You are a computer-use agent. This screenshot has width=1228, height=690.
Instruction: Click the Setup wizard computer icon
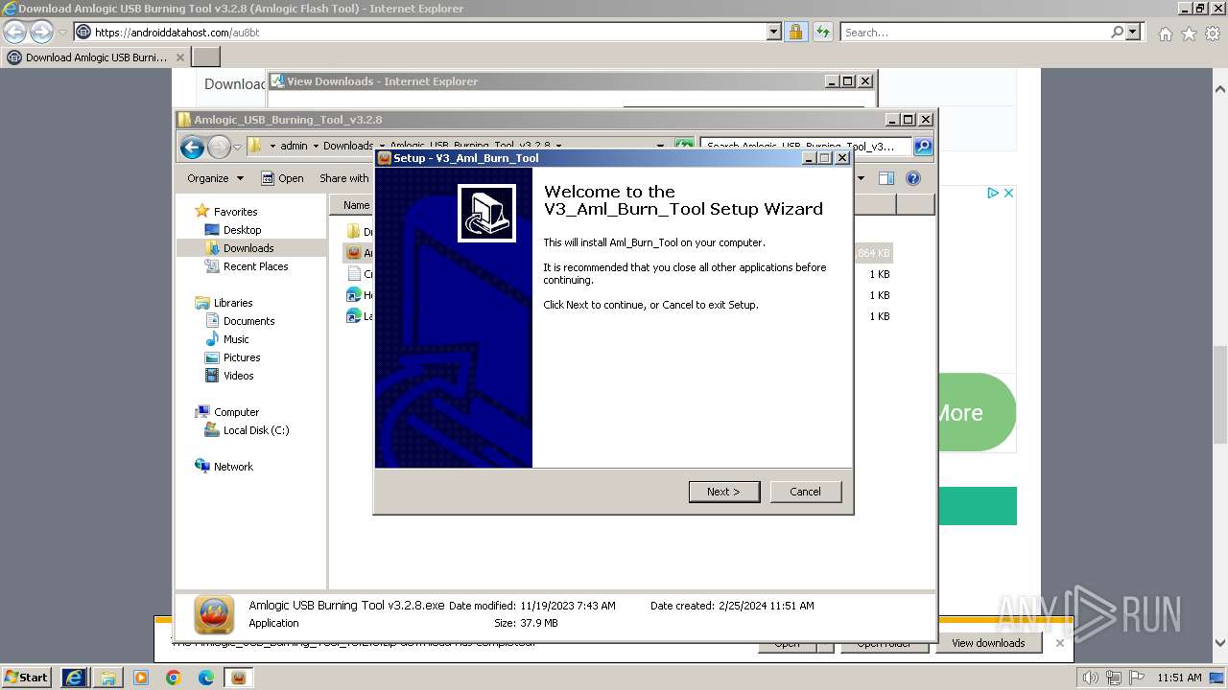click(486, 213)
